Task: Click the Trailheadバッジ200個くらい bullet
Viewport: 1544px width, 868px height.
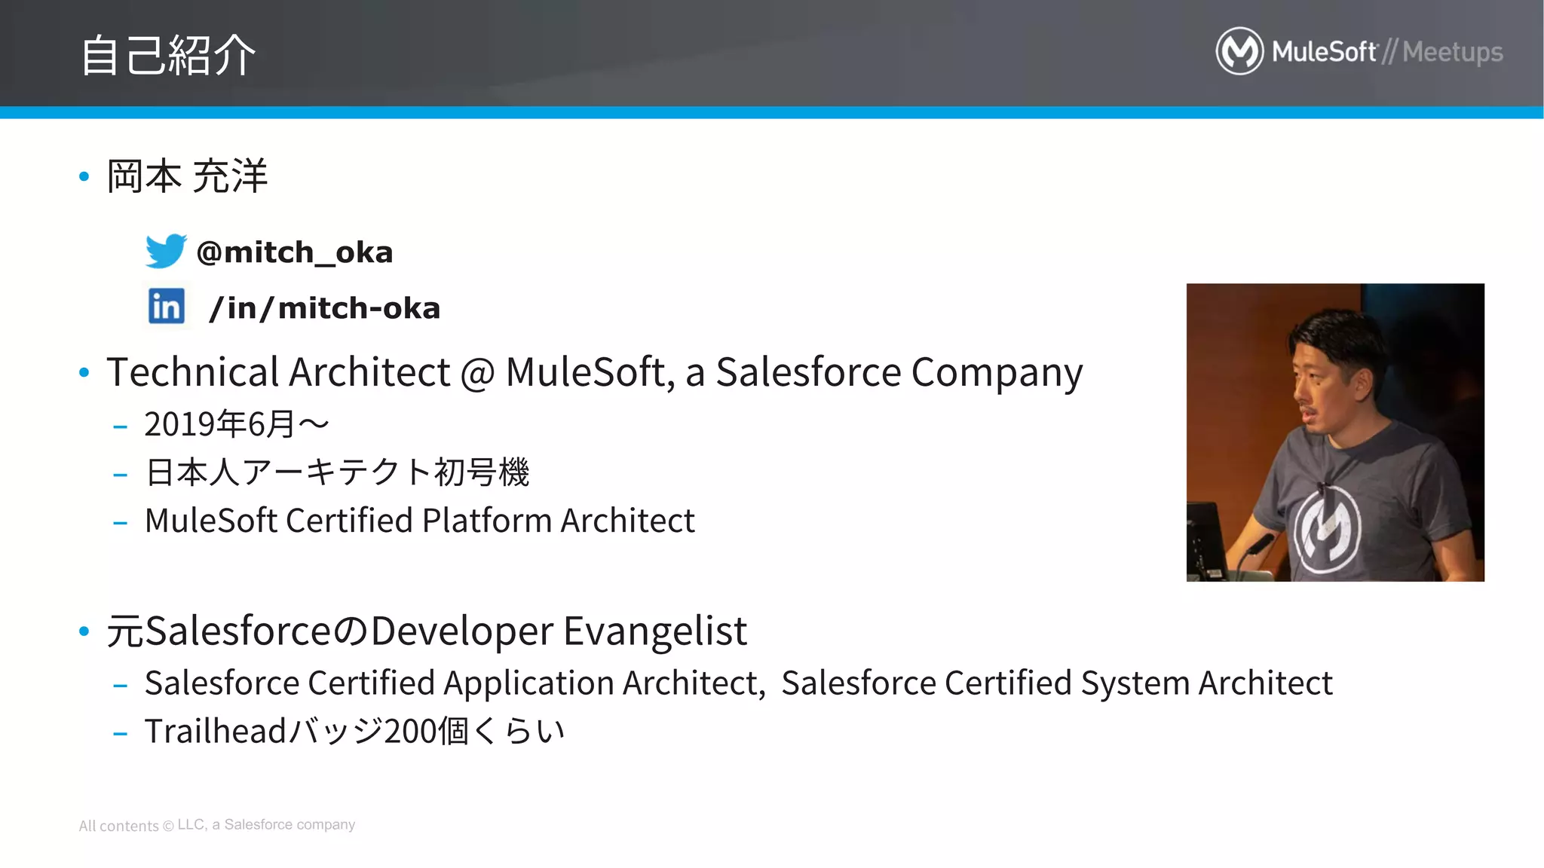Action: [354, 731]
